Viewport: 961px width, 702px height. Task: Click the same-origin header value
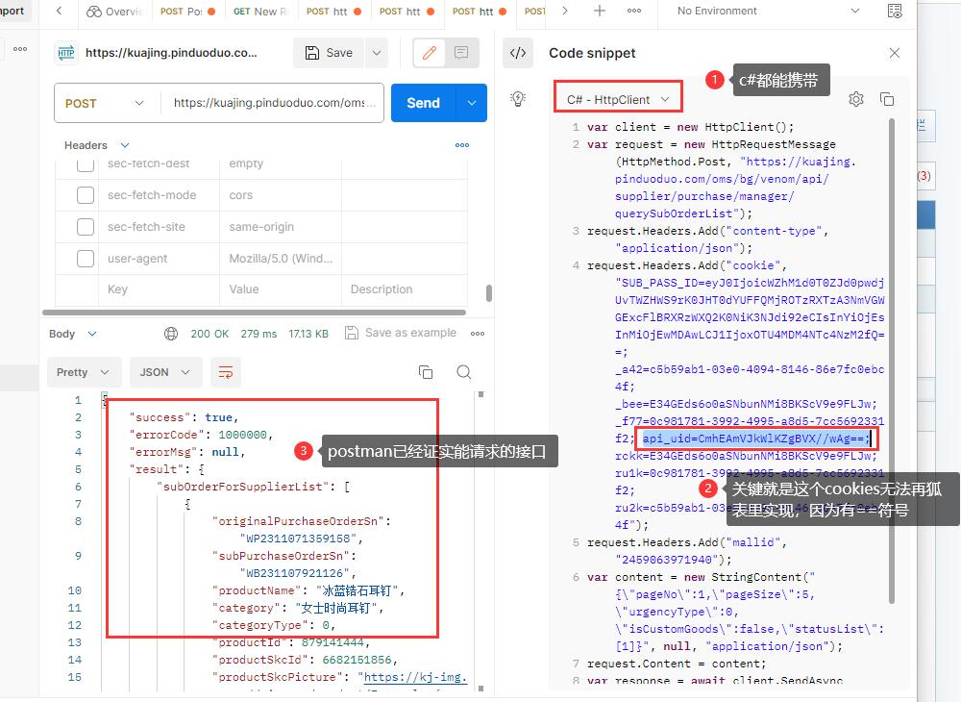pyautogui.click(x=261, y=227)
